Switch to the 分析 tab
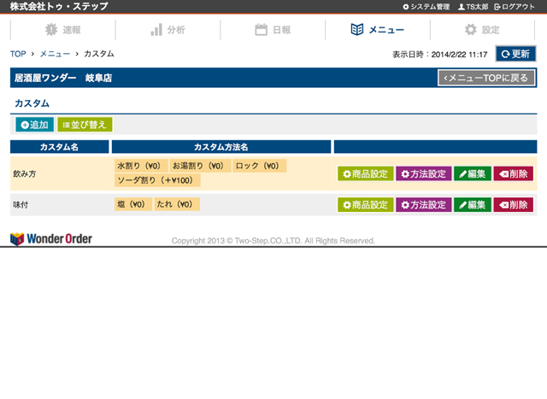Screen dimensions: 547x399 tap(168, 30)
